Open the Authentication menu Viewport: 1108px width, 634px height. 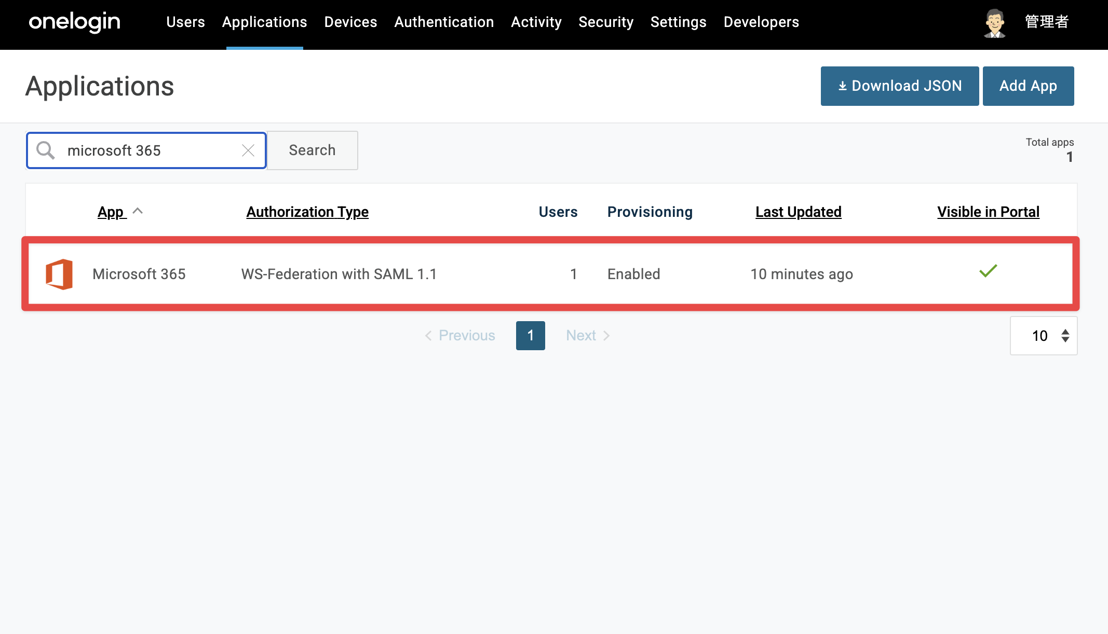coord(444,22)
